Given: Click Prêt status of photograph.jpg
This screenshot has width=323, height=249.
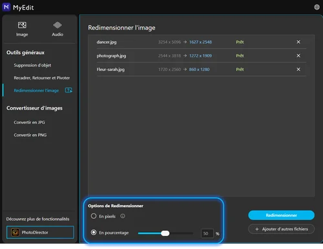Looking at the screenshot, I should point(240,56).
